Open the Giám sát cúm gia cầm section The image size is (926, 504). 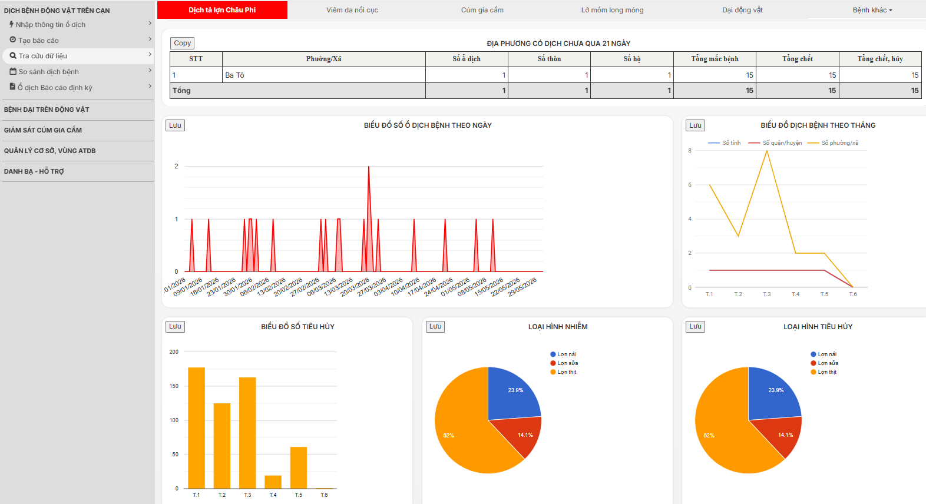(43, 130)
